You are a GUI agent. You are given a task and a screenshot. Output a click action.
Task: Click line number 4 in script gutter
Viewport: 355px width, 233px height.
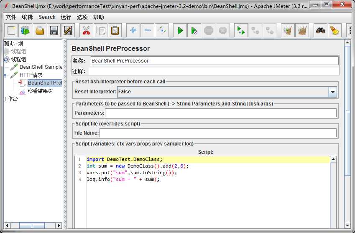coord(80,179)
